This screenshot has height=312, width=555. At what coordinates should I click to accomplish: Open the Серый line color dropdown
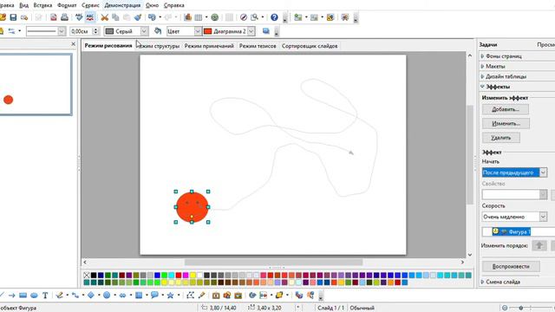144,31
